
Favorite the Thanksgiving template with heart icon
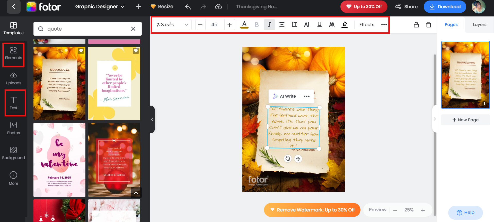pyautogui.click(x=81, y=51)
